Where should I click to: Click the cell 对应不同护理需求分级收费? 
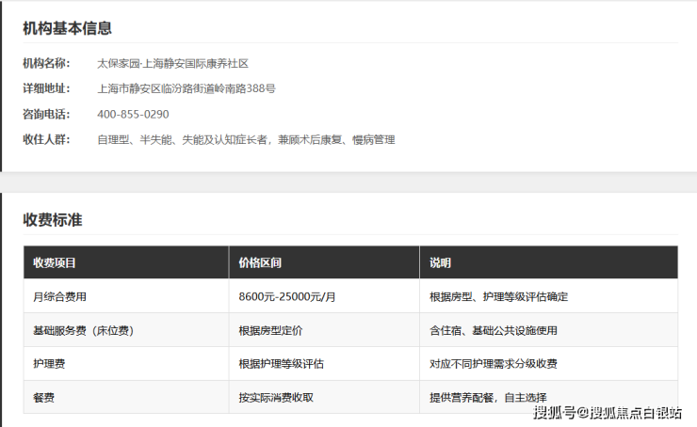coord(549,364)
